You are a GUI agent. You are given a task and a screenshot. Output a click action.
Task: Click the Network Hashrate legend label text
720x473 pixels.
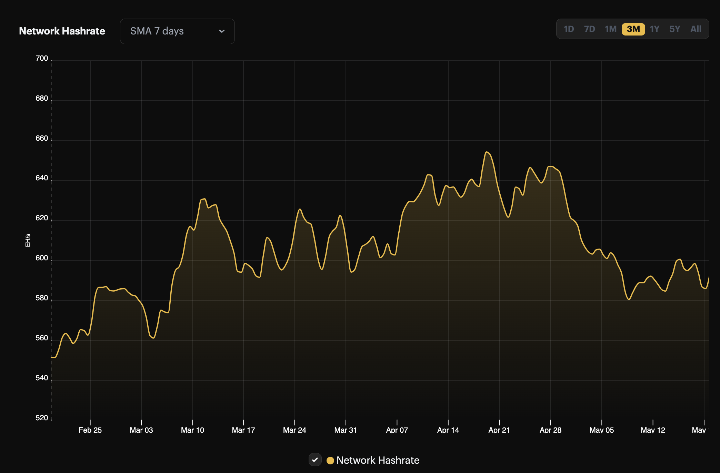pos(378,460)
